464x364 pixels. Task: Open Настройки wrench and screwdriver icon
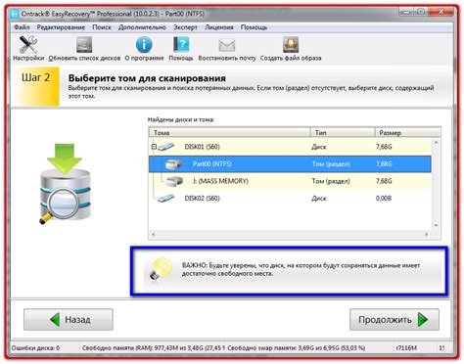(x=28, y=45)
